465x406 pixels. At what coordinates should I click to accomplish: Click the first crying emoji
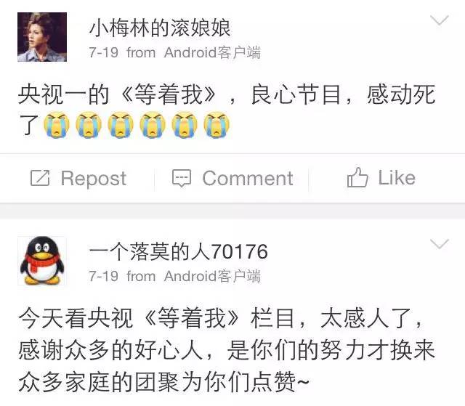pyautogui.click(x=57, y=125)
